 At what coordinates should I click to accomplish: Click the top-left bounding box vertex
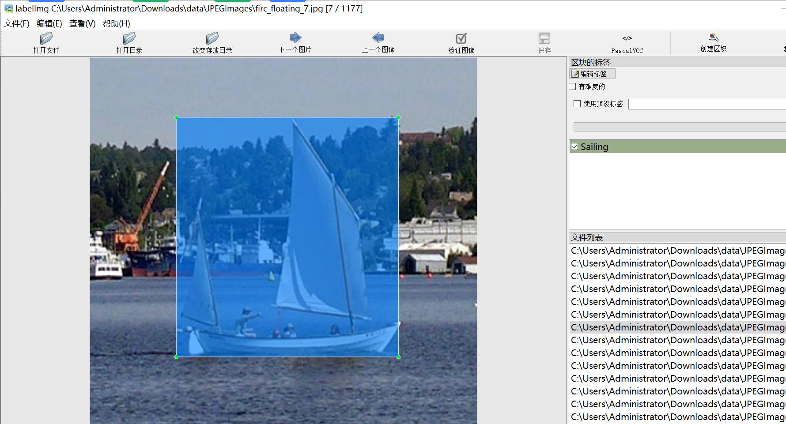[x=177, y=117]
